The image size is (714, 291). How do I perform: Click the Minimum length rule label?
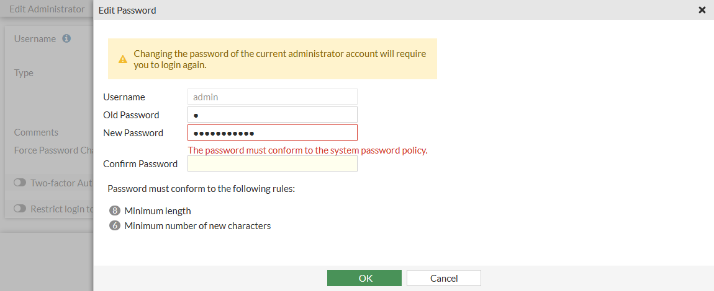pyautogui.click(x=158, y=211)
